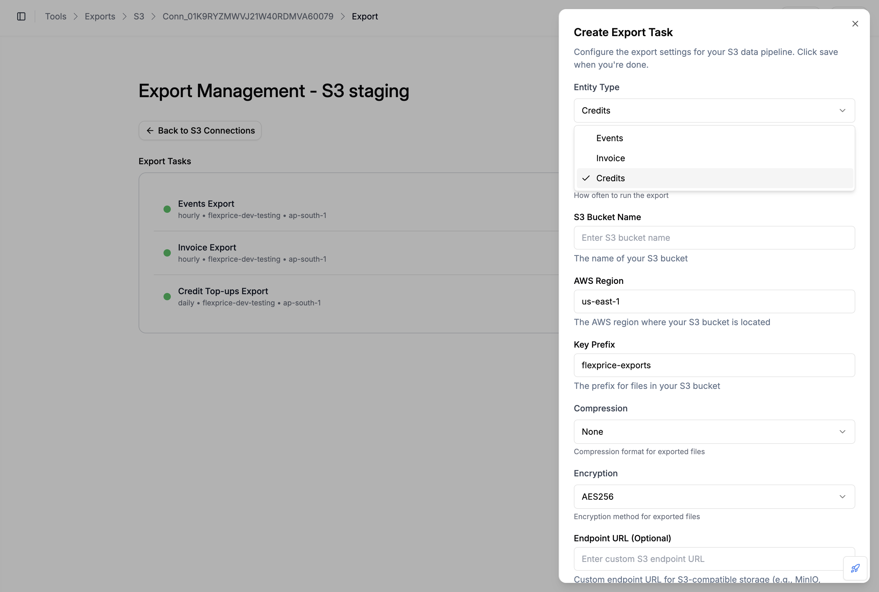Click the checkmark beside Credits option
This screenshot has width=879, height=592.
(586, 178)
